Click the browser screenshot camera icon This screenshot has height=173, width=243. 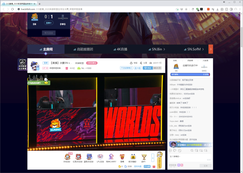(x=222, y=9)
